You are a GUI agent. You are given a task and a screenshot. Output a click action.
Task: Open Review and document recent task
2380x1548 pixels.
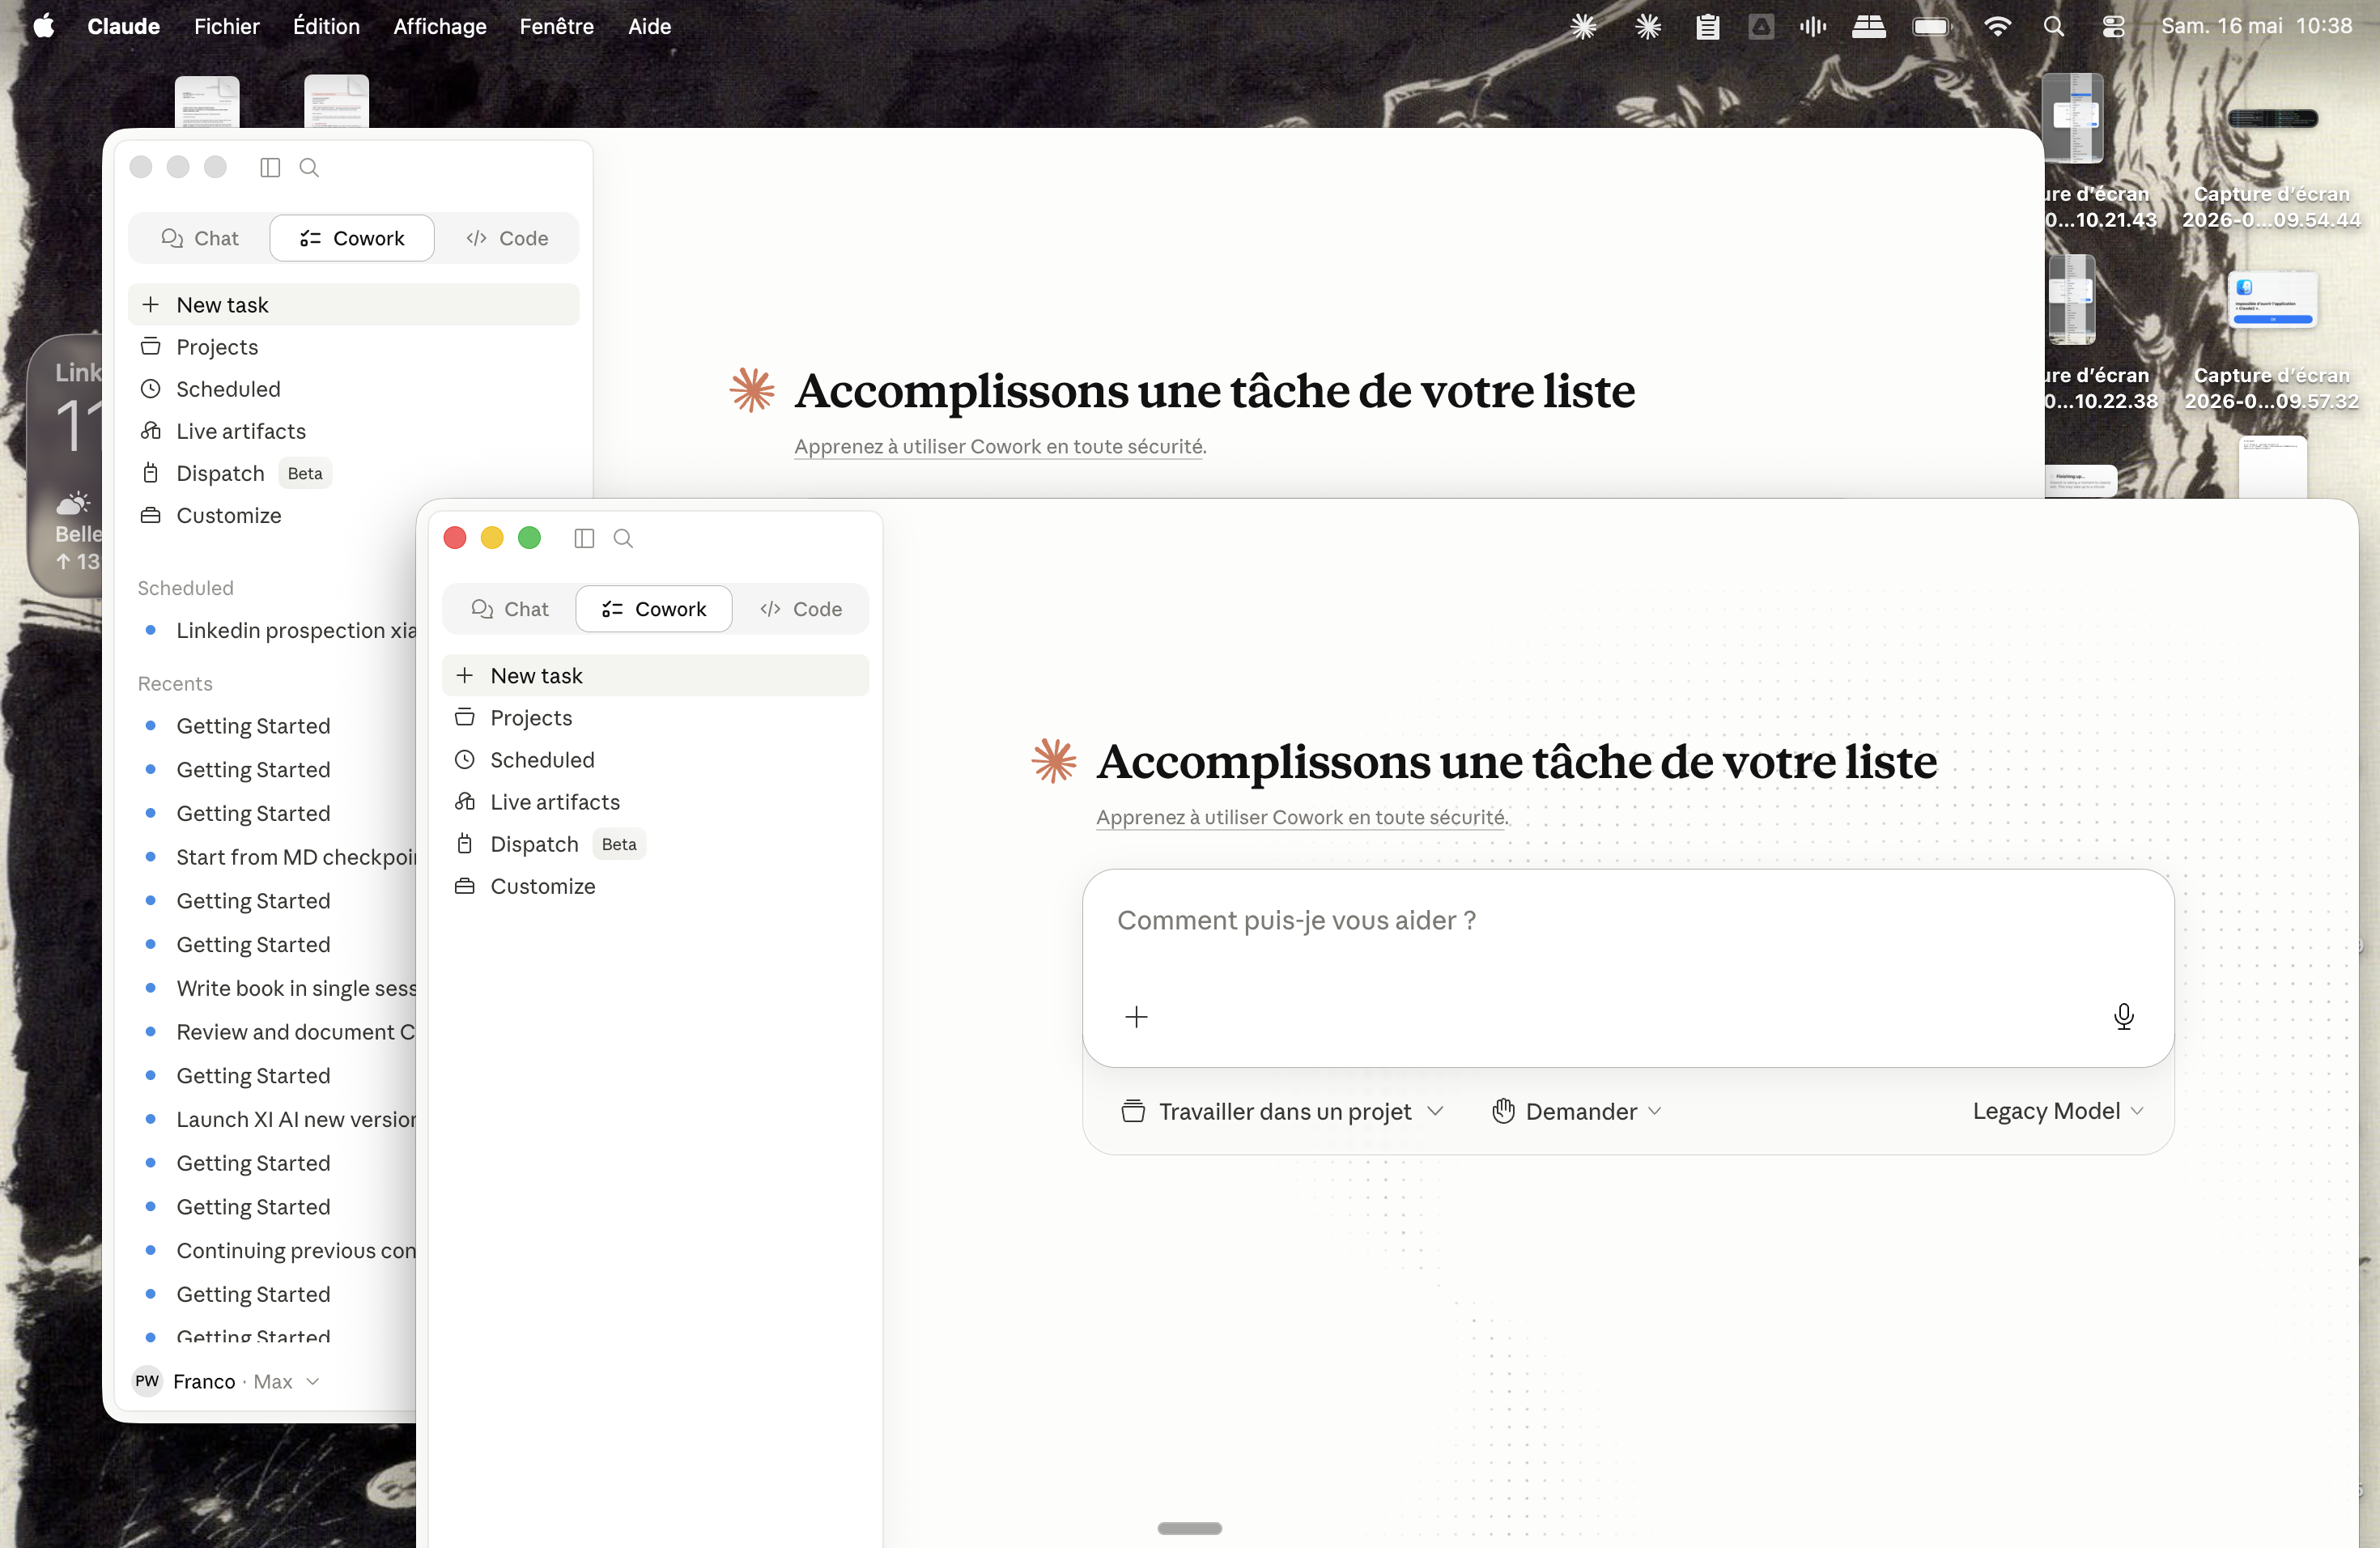click(271, 1032)
